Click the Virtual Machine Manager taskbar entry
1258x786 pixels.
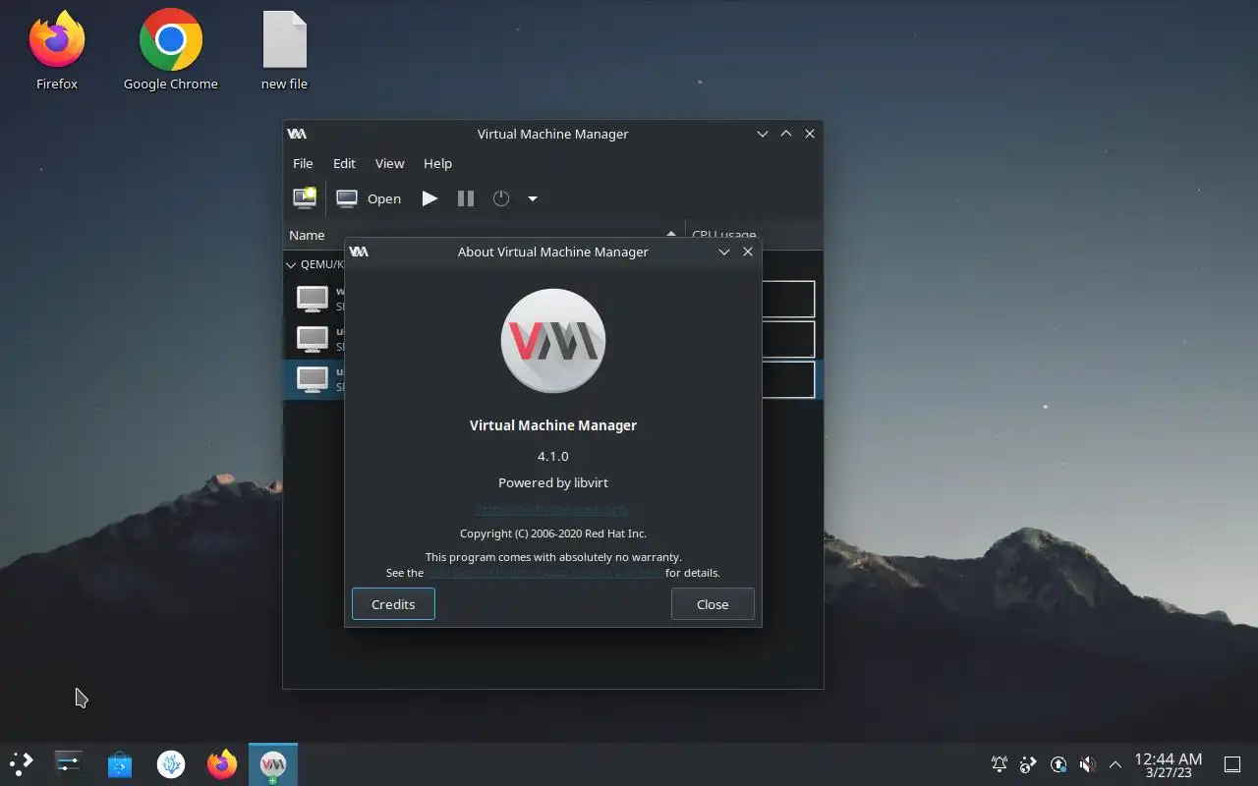273,763
